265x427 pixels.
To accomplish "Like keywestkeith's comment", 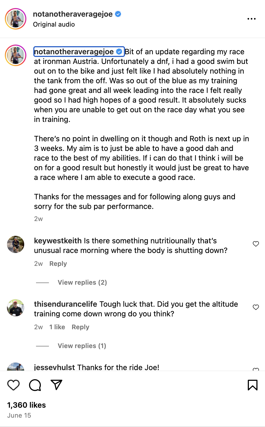I will [256, 244].
